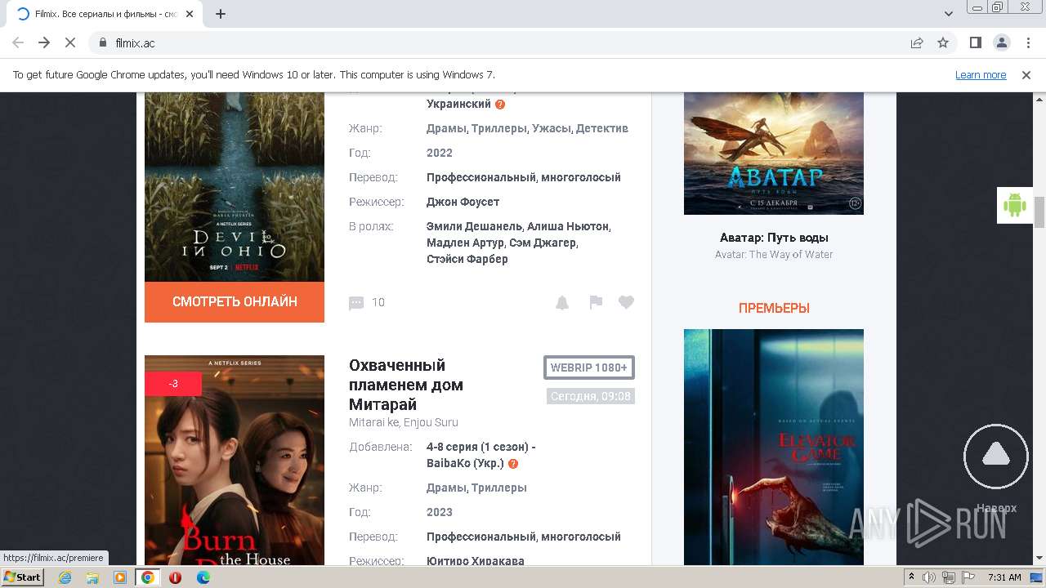Click the flag icon for Devil in Ohio
This screenshot has height=588, width=1046.
pos(596,302)
